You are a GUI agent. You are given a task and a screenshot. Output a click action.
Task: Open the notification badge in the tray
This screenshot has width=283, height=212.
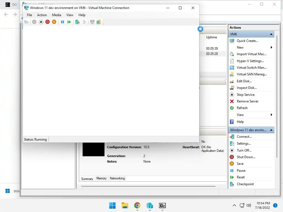pos(275,205)
